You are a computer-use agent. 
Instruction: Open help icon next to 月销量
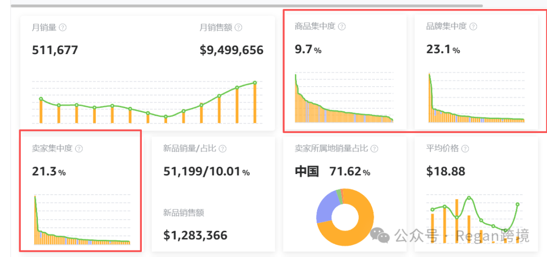click(63, 27)
